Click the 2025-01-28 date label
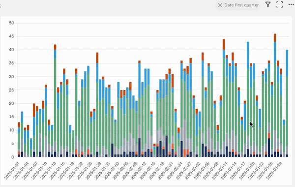The image size is (295, 187). click(93, 171)
